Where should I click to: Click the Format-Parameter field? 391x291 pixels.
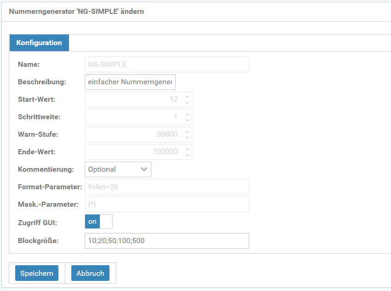pos(167,187)
